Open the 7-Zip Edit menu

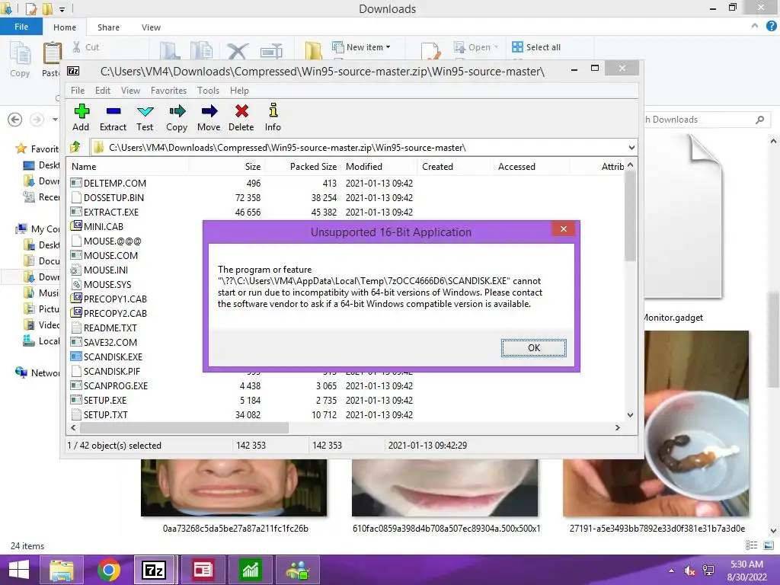(x=103, y=91)
